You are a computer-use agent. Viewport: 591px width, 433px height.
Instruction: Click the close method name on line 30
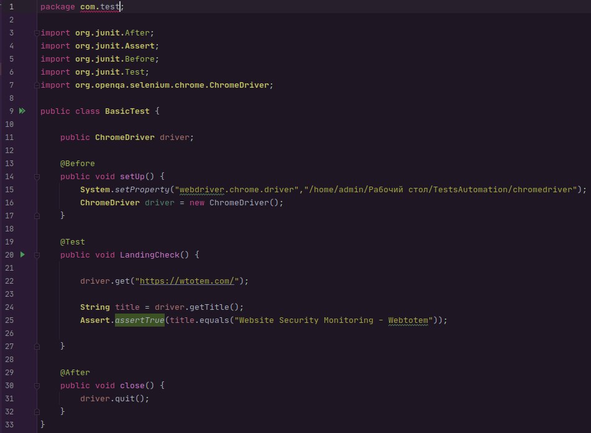[132, 386]
